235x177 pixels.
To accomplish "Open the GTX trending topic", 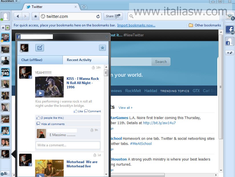I will pyautogui.click(x=196, y=91).
